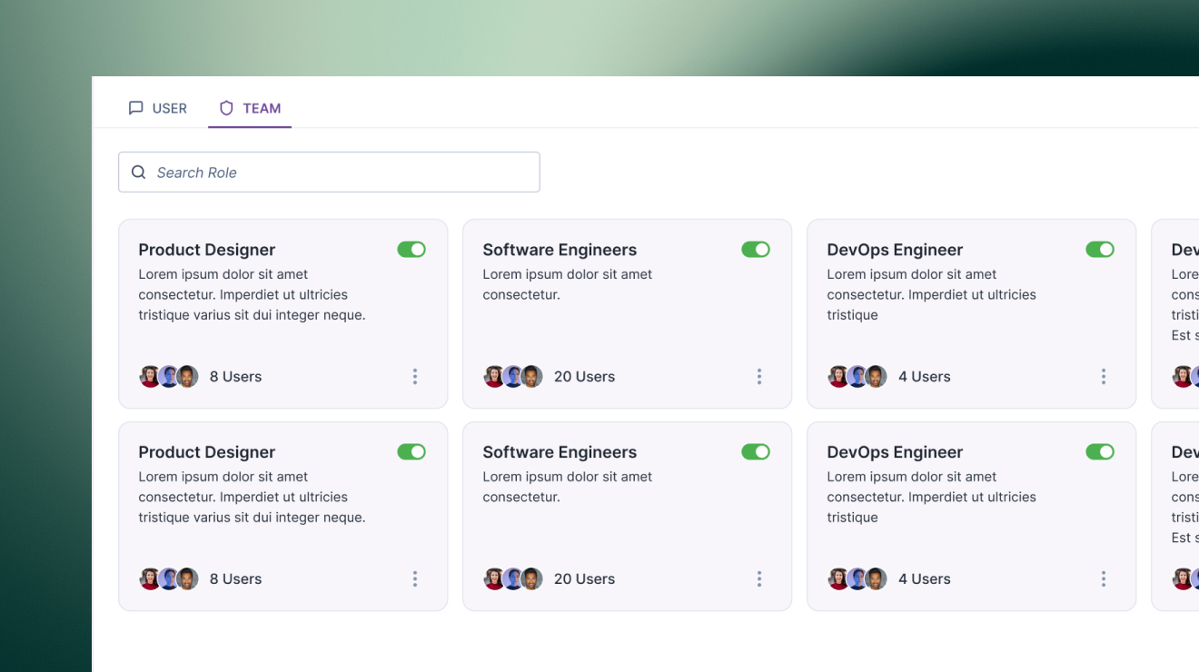Switch off the lower Software Engineers toggle

pyautogui.click(x=756, y=451)
